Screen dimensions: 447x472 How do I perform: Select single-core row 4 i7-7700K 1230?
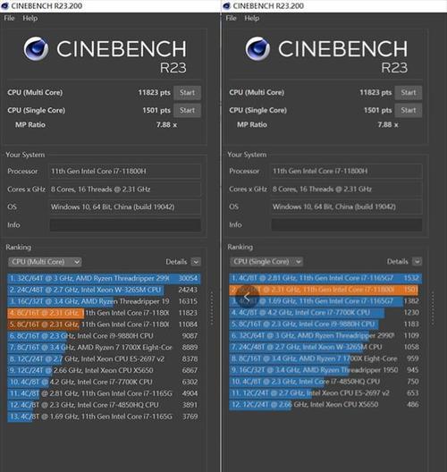tap(325, 313)
